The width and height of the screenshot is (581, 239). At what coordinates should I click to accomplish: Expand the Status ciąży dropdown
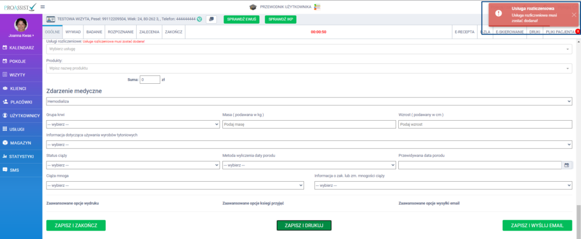(133, 165)
